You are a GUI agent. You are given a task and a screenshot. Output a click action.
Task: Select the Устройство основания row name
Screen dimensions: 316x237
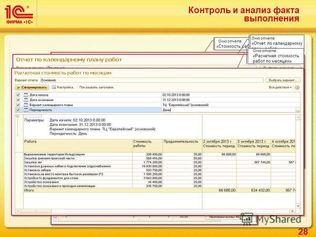click(41, 182)
